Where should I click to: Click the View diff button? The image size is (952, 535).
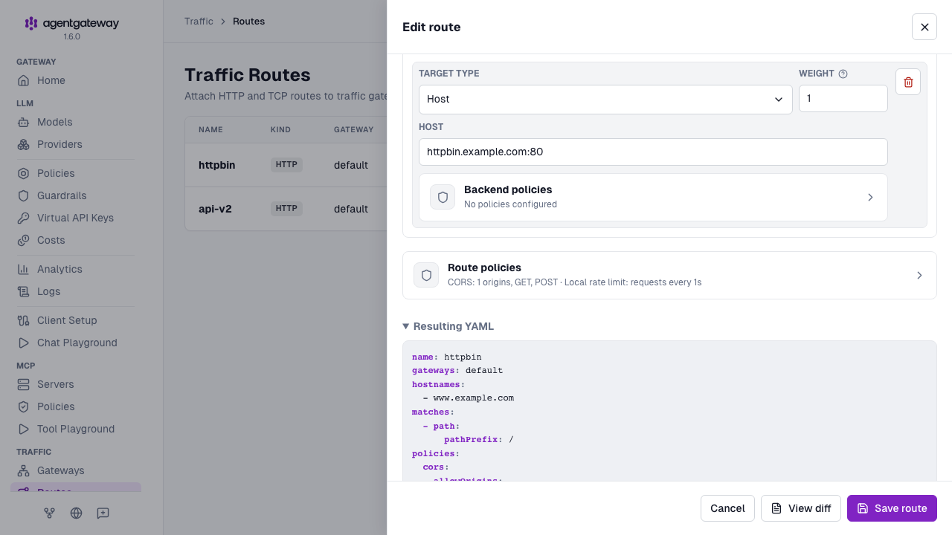[801, 508]
